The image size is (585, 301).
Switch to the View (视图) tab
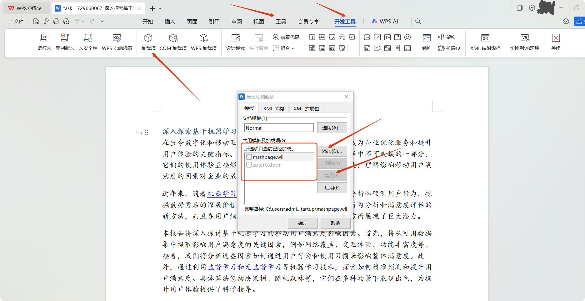[x=259, y=22]
